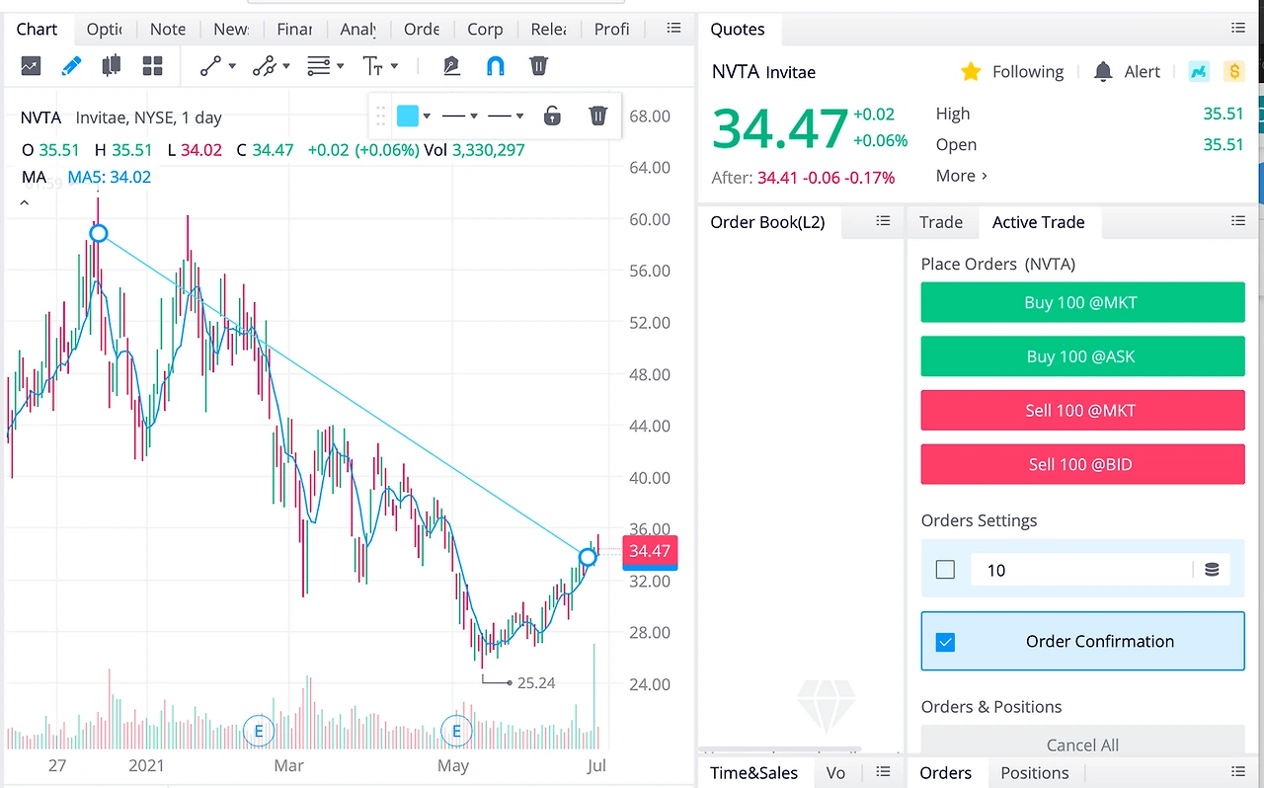This screenshot has width=1264, height=788.
Task: Click the Alert bell icon
Action: (1103, 71)
